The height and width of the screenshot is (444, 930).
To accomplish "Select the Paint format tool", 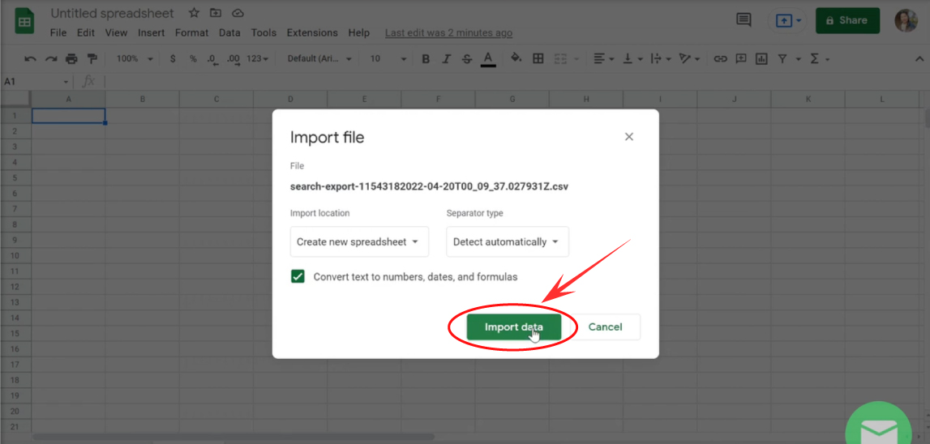I will coord(92,58).
